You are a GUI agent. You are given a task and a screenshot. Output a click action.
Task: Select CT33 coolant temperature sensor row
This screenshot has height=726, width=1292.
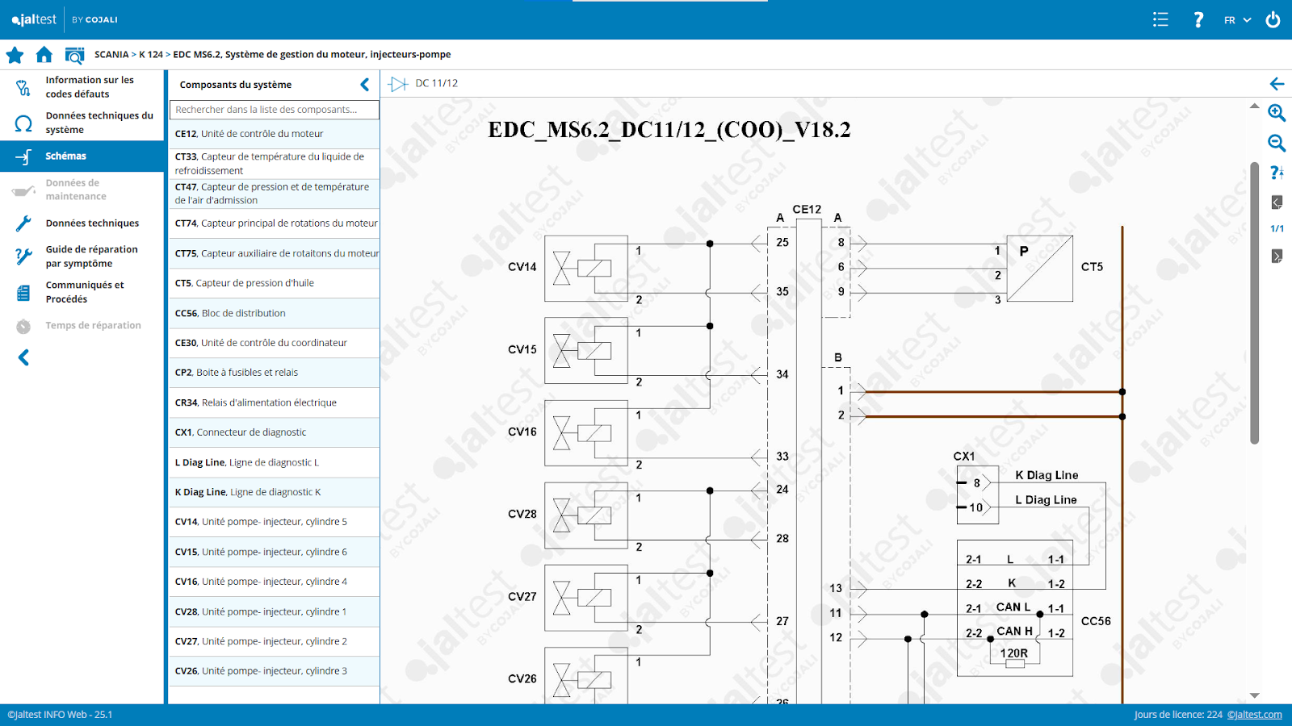coord(274,164)
